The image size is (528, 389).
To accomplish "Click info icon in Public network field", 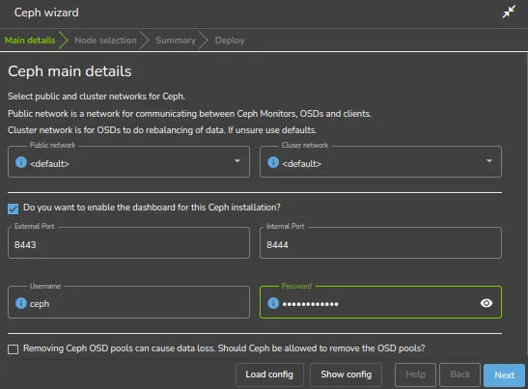I will [x=21, y=162].
